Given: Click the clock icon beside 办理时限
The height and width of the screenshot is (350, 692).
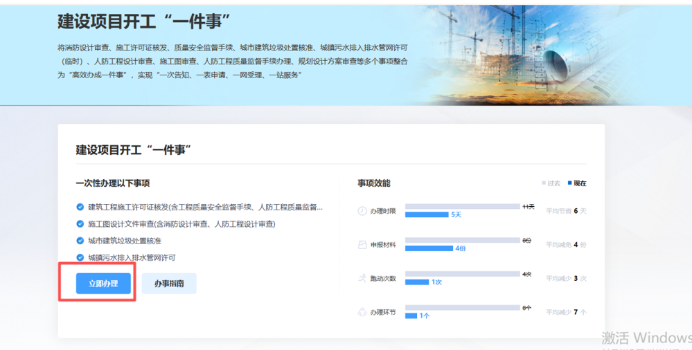Looking at the screenshot, I should click(362, 211).
